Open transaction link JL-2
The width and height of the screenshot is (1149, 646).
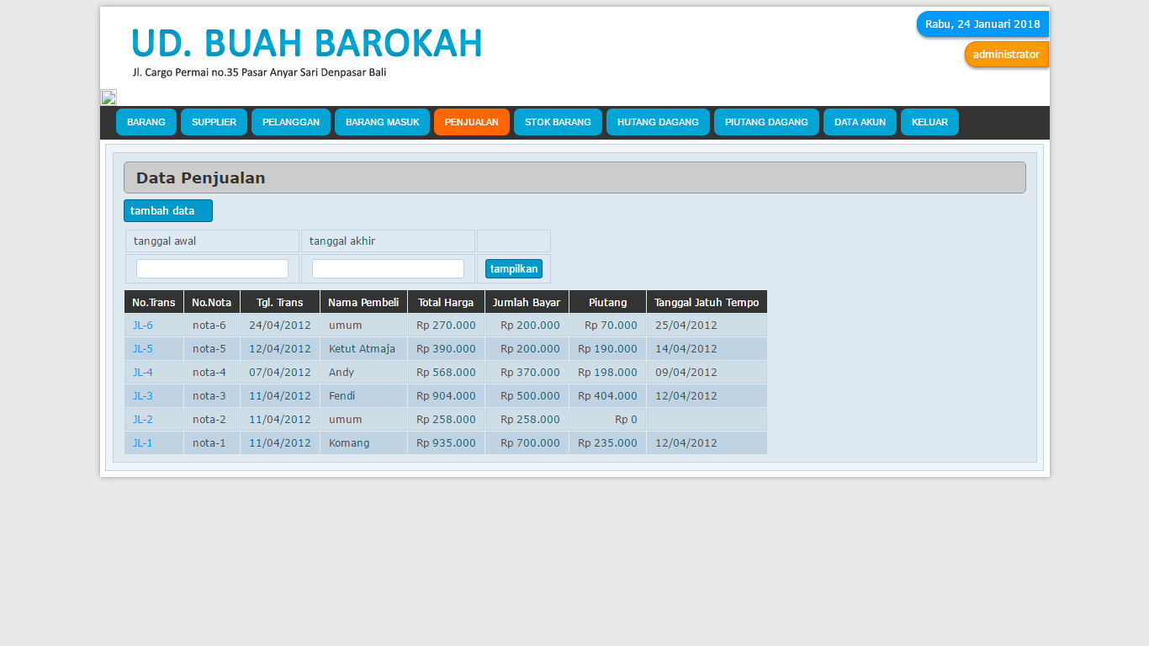point(142,420)
